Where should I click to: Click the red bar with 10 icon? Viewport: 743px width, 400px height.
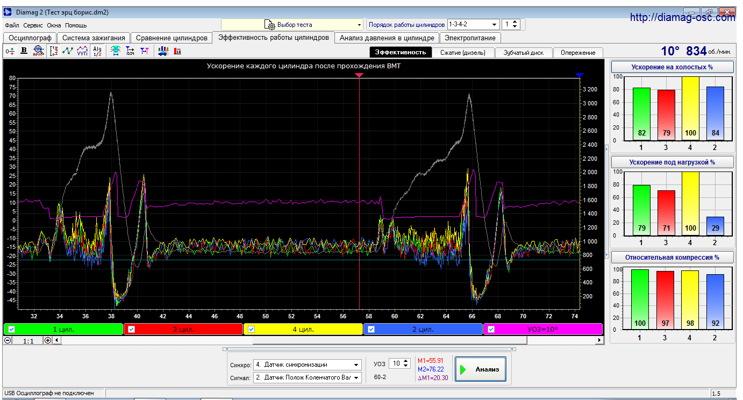pyautogui.click(x=177, y=51)
